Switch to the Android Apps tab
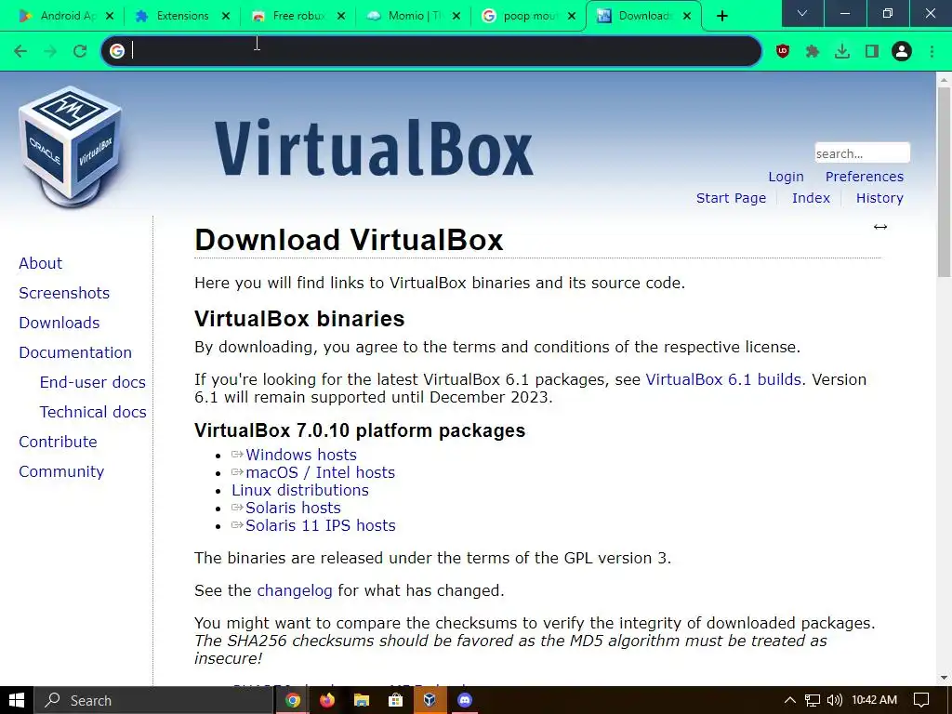 (x=58, y=16)
